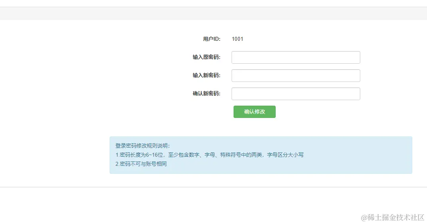This screenshot has width=427, height=224.
Task: Focus the 输入新密码 input field
Action: click(x=296, y=75)
